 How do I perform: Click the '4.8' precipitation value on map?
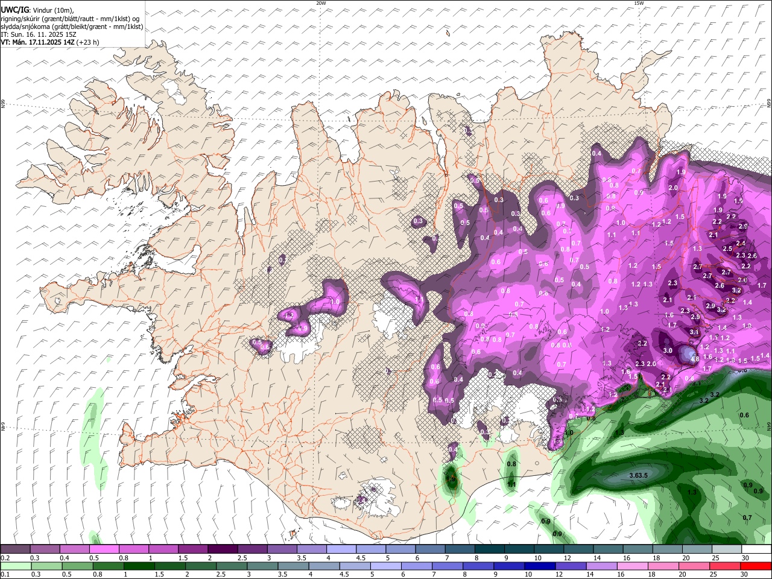point(694,359)
